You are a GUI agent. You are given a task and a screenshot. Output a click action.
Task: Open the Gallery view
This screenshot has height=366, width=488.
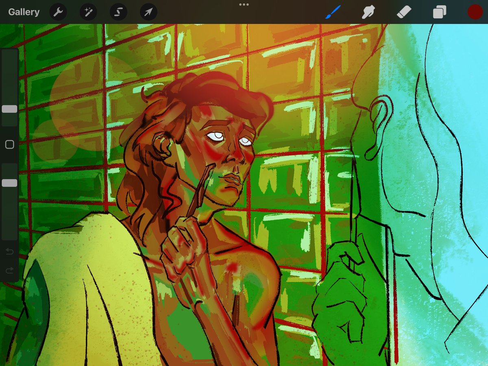24,12
